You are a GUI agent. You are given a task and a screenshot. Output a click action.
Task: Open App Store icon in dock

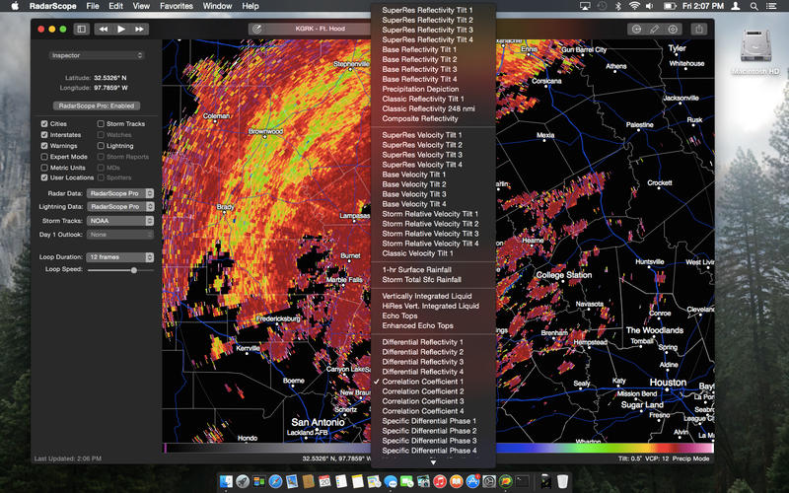[472, 481]
